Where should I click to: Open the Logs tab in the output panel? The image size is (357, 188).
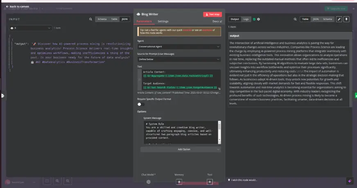click(x=246, y=19)
